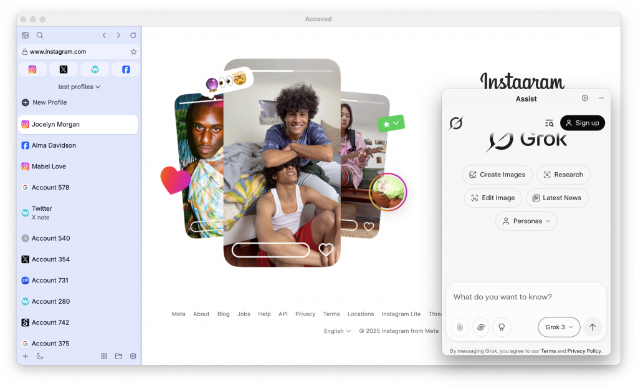The image size is (638, 391).
Task: Open the X quick-launch shortcut
Action: pyautogui.click(x=64, y=69)
